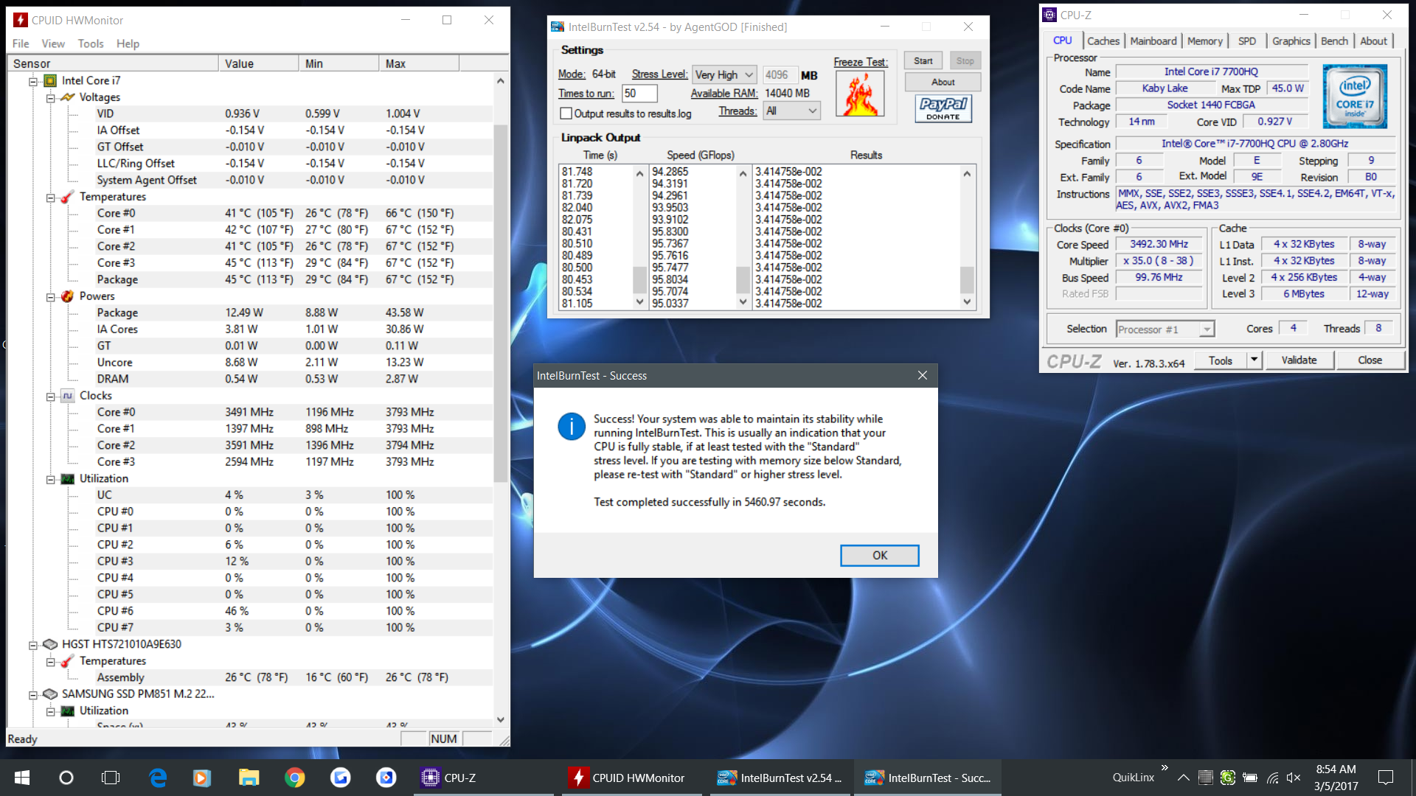Switch to the Memory tab in CPU-Z
Screen dimensions: 1416x796
tap(1204, 41)
